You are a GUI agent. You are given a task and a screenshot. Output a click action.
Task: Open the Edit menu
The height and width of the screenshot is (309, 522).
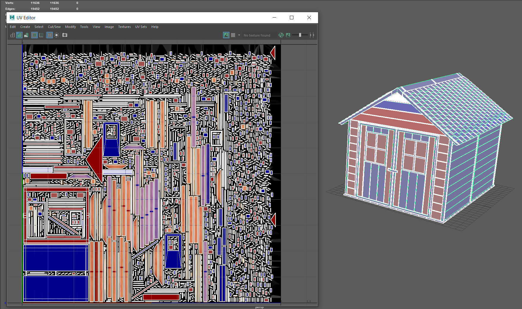13,27
